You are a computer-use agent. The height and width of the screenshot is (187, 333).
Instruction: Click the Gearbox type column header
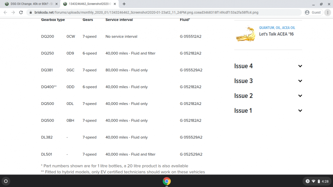(53, 20)
